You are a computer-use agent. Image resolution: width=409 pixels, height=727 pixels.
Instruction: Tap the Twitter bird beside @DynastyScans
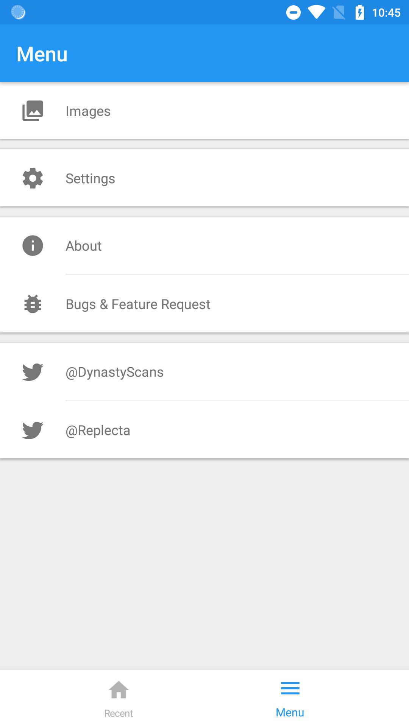[x=33, y=372]
